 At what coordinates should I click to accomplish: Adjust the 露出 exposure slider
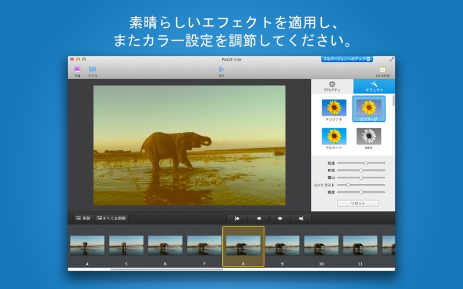tap(361, 177)
